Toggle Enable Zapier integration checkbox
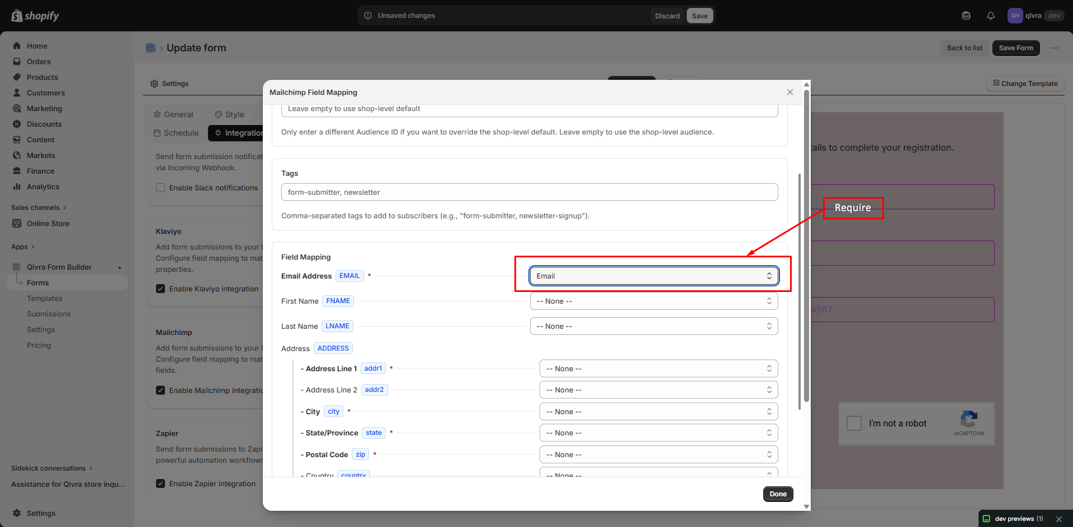This screenshot has height=527, width=1073. [x=160, y=483]
